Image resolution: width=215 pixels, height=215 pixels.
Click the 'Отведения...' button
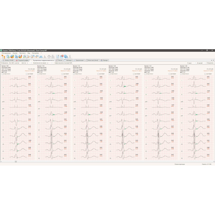210,63
